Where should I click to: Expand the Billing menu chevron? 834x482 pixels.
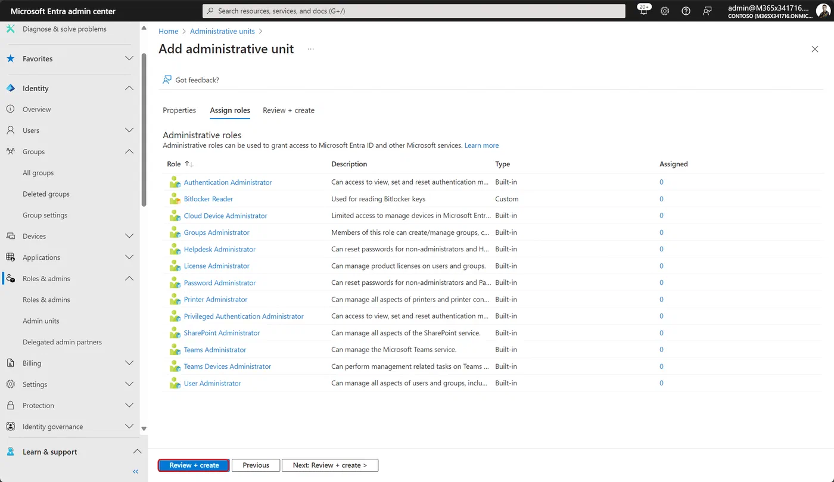[129, 363]
